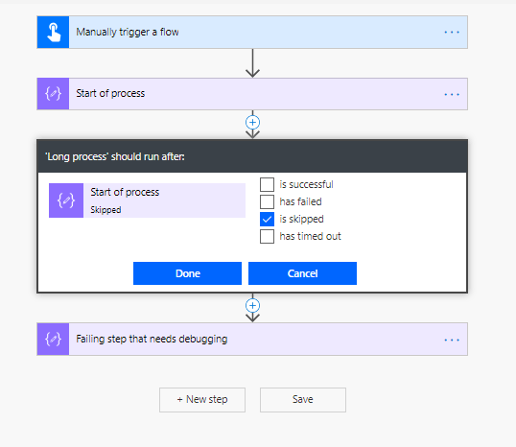Screen dimensions: 516x447
Task: Insert step via plus icon above Failing step
Action: click(x=253, y=305)
